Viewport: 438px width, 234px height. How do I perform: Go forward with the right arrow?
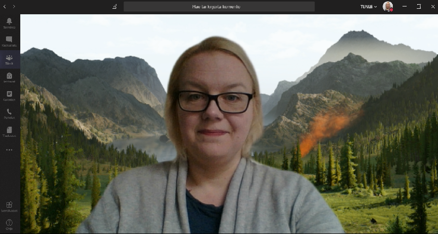tap(14, 6)
